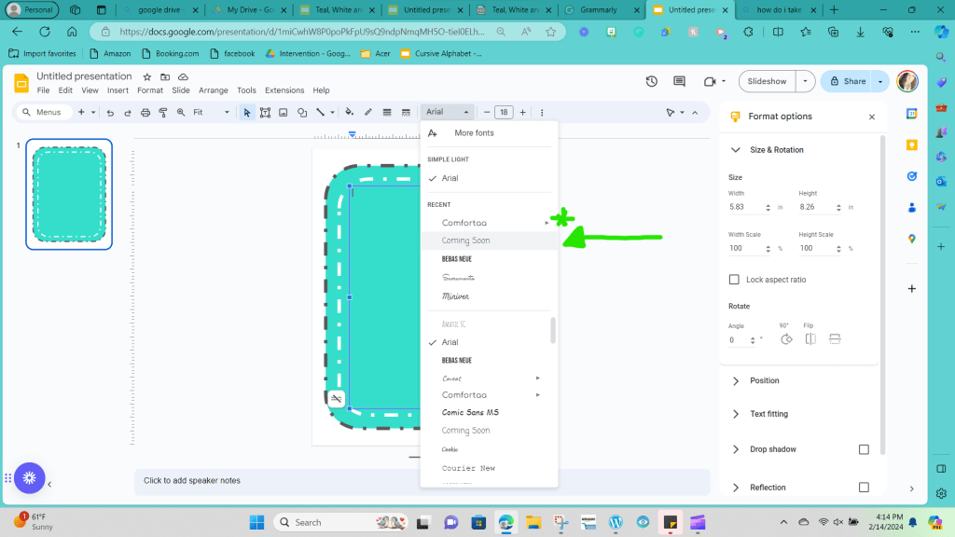955x537 pixels.
Task: Click the rotate 90° clockwise icon
Action: pyautogui.click(x=785, y=339)
